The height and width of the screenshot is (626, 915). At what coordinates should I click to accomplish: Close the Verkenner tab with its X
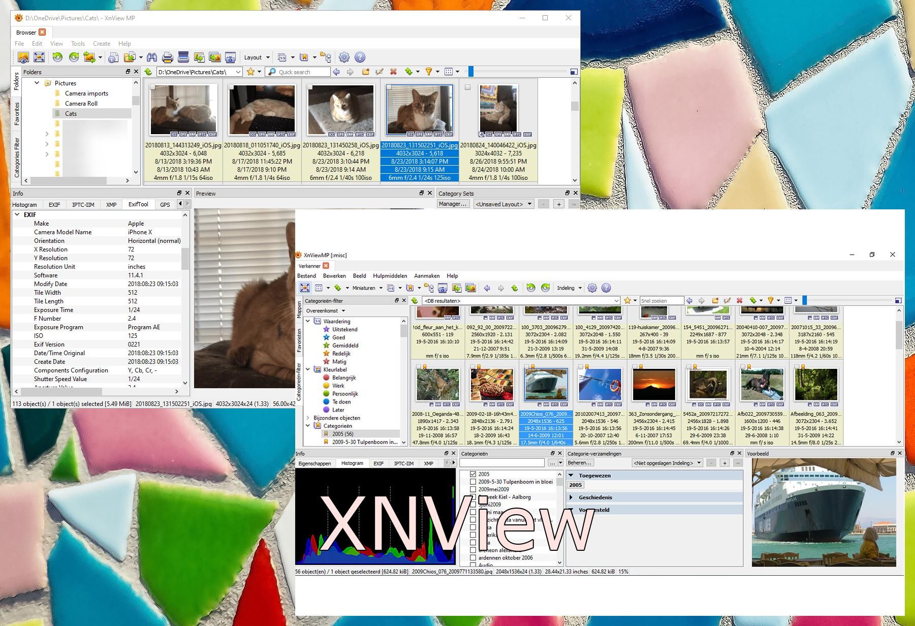pos(326,266)
